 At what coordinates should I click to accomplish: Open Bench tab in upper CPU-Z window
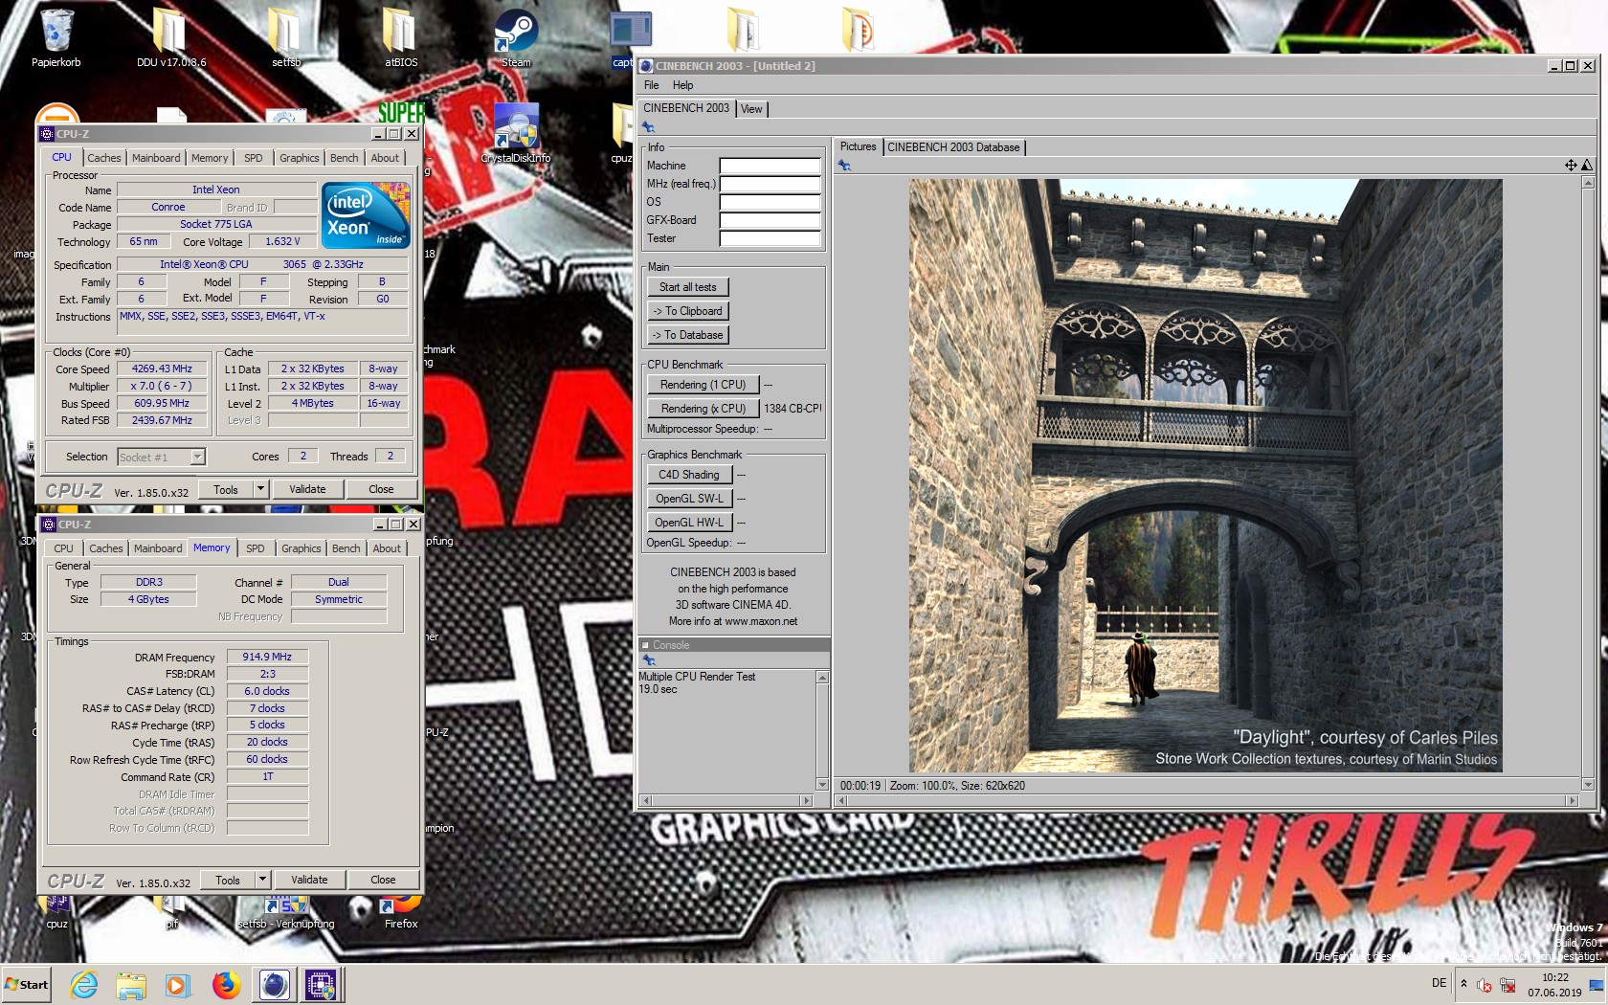(x=345, y=158)
